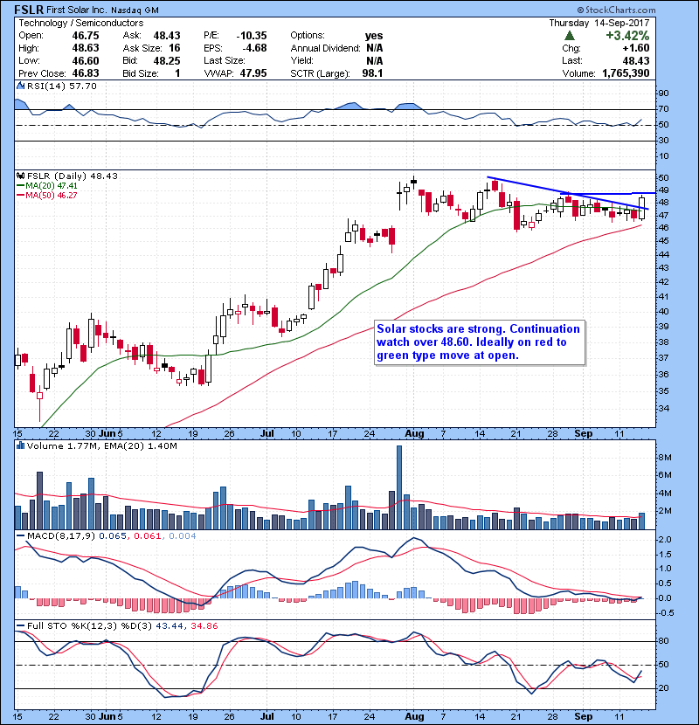Select the EPS value -4.68
699x725 pixels.
(x=254, y=48)
